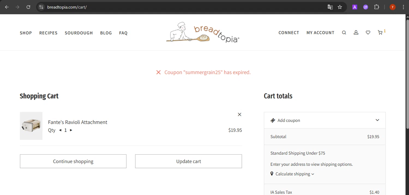409x195 pixels.
Task: Open site information icon in address bar
Action: click(41, 7)
